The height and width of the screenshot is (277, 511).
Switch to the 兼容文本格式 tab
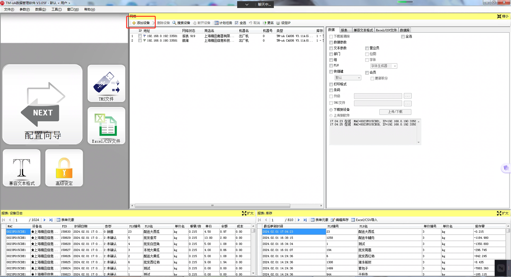363,30
